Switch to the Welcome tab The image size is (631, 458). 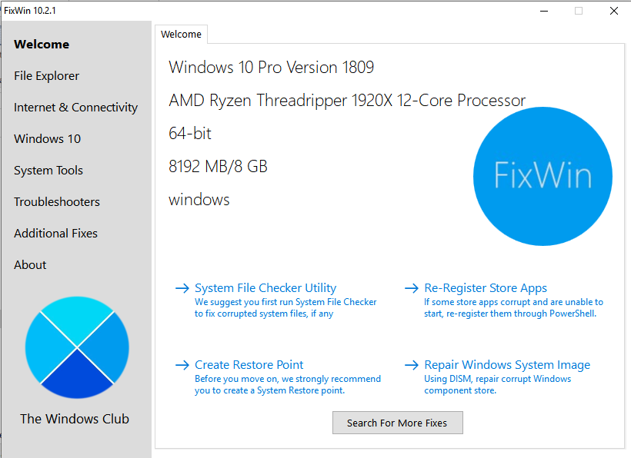[181, 35]
